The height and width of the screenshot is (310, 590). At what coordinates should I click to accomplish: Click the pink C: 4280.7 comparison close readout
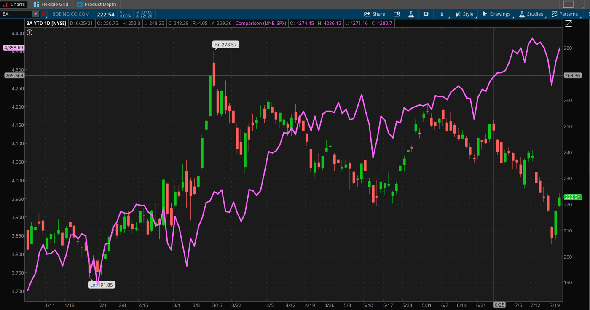[382, 23]
